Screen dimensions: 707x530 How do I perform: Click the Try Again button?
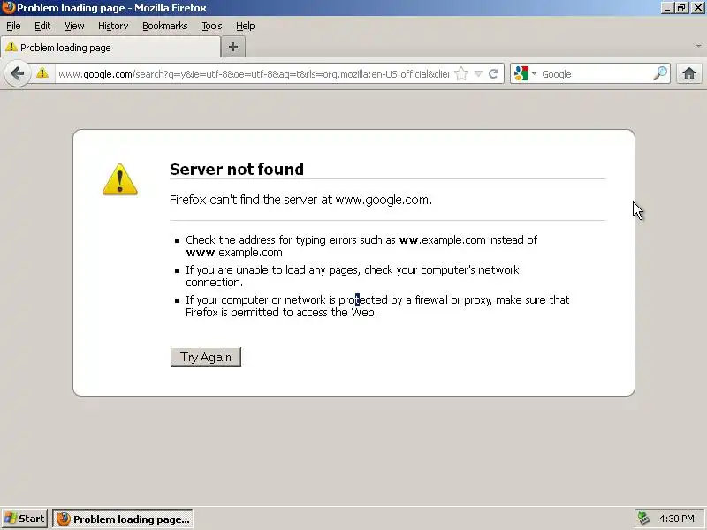pyautogui.click(x=206, y=357)
